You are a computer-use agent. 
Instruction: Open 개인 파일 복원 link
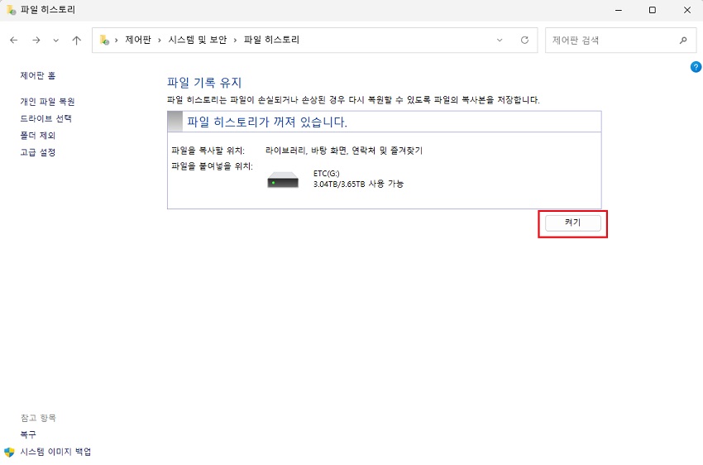tap(47, 101)
